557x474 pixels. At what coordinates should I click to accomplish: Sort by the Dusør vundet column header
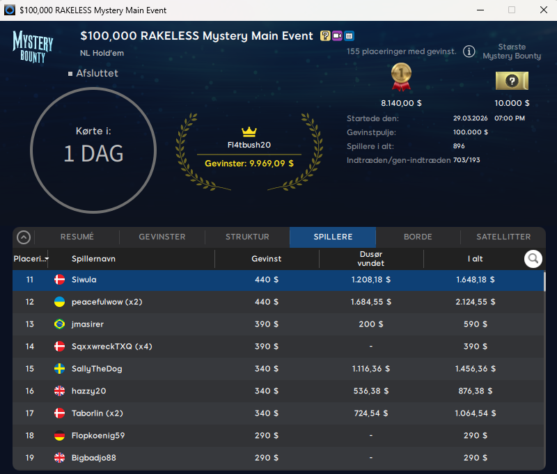pos(370,259)
